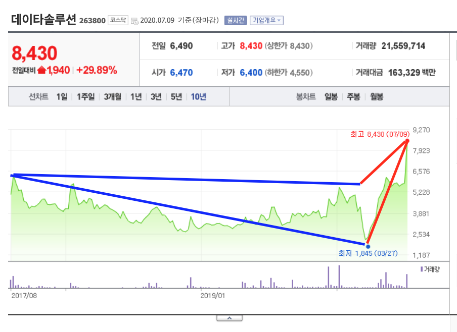Image resolution: width=457 pixels, height=332 pixels.
Task: Click trading value 163,329 백만
Action: 412,73
